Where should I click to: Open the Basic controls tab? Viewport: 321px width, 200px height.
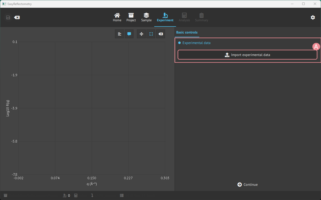[x=187, y=32]
